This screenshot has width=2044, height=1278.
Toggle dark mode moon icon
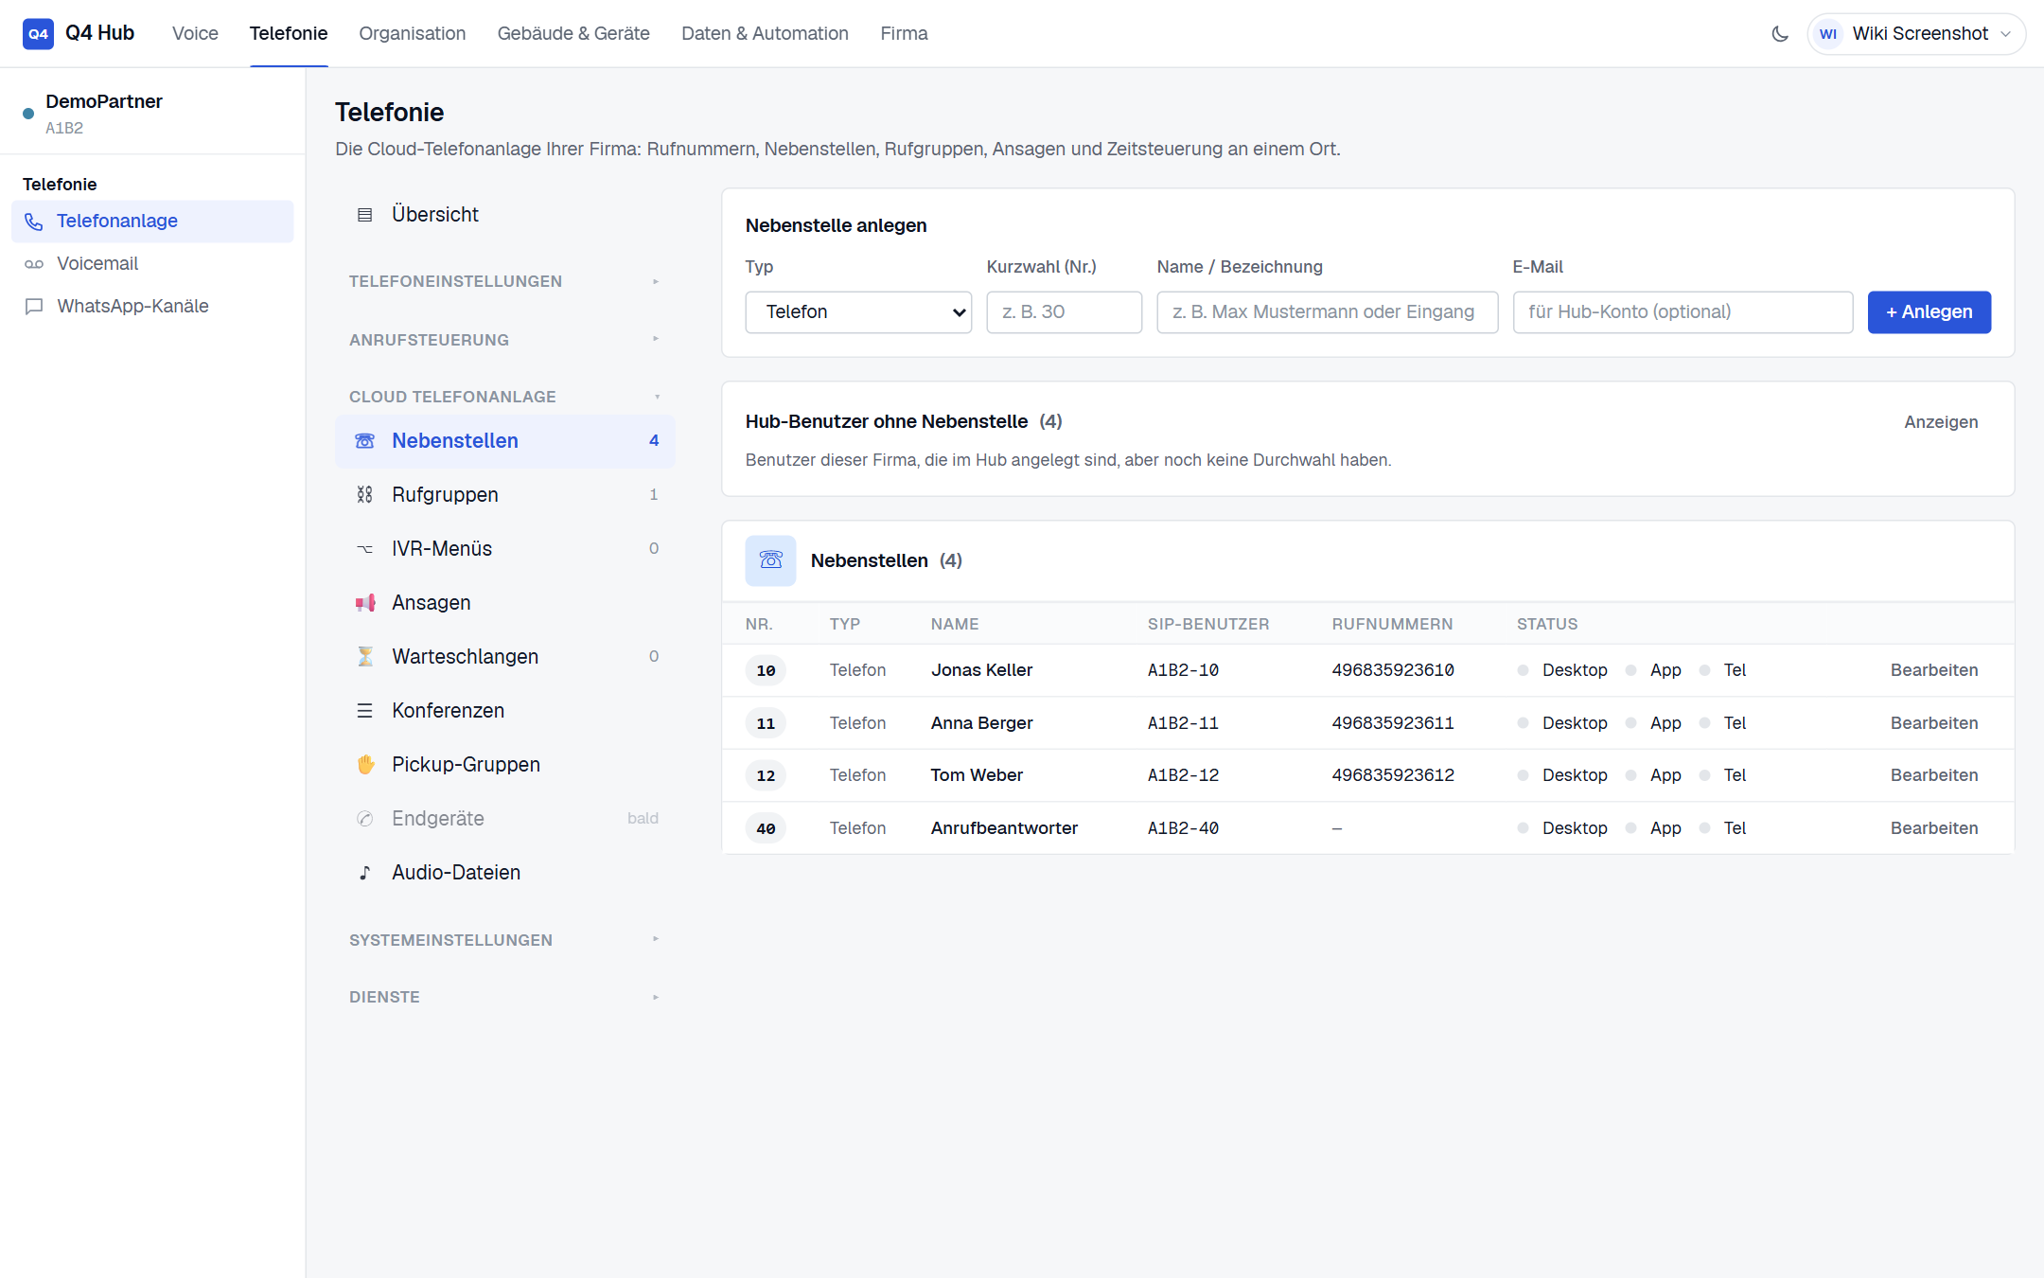pos(1780,34)
